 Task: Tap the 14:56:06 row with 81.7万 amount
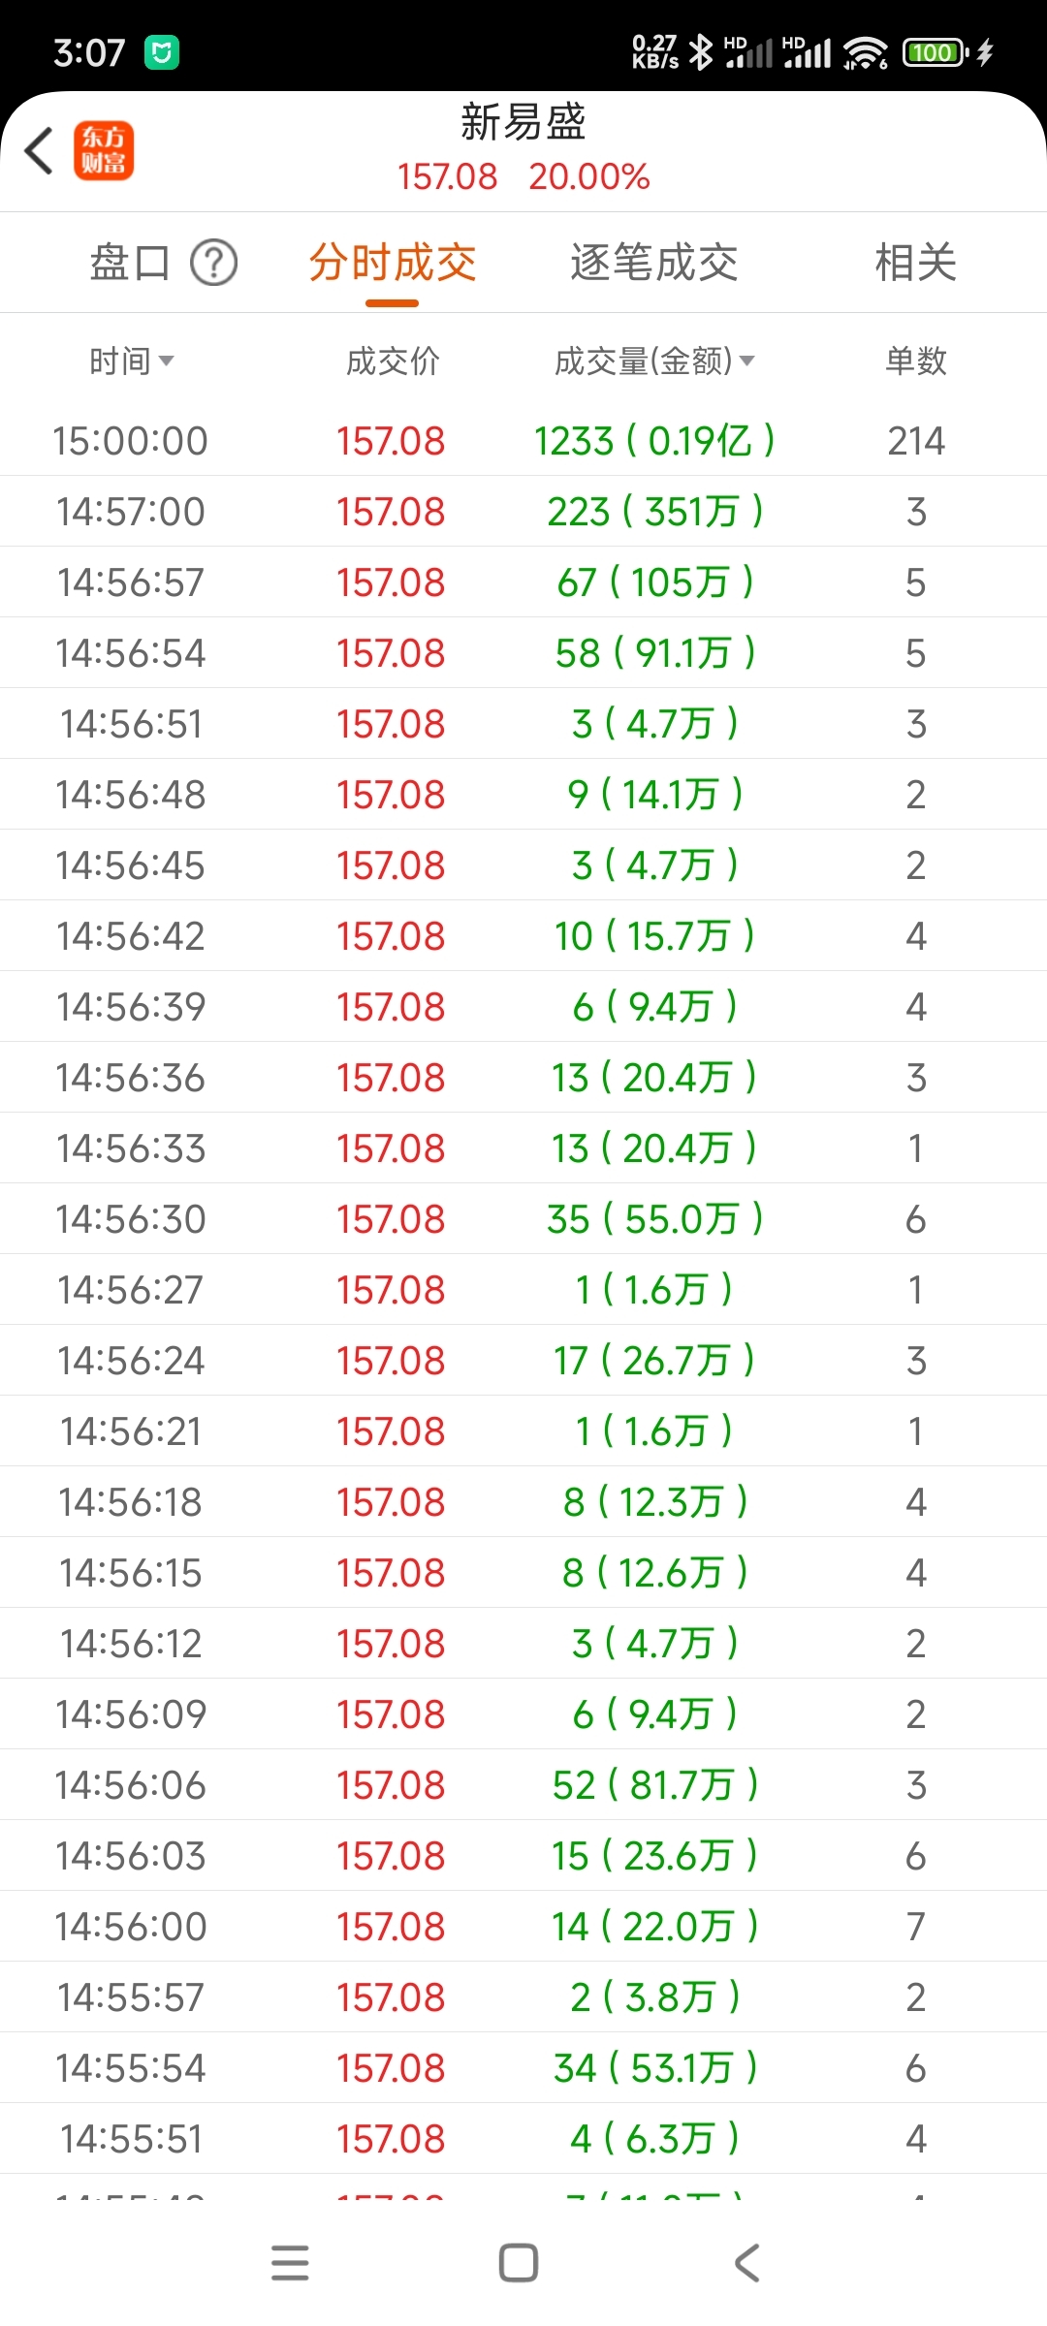click(x=523, y=1785)
